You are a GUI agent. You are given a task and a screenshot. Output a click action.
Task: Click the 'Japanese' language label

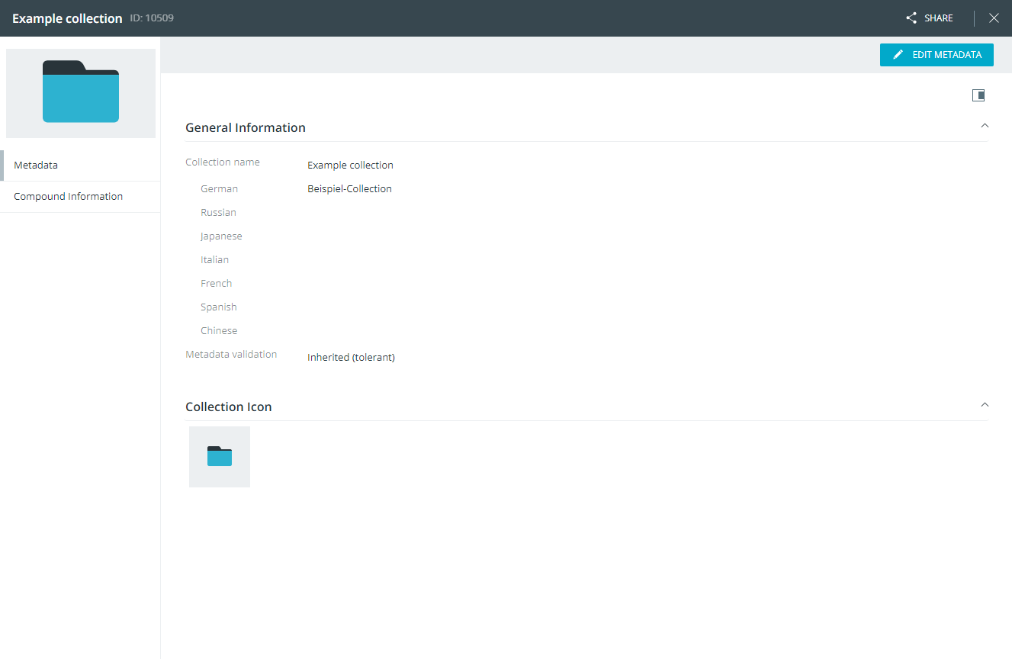click(221, 236)
